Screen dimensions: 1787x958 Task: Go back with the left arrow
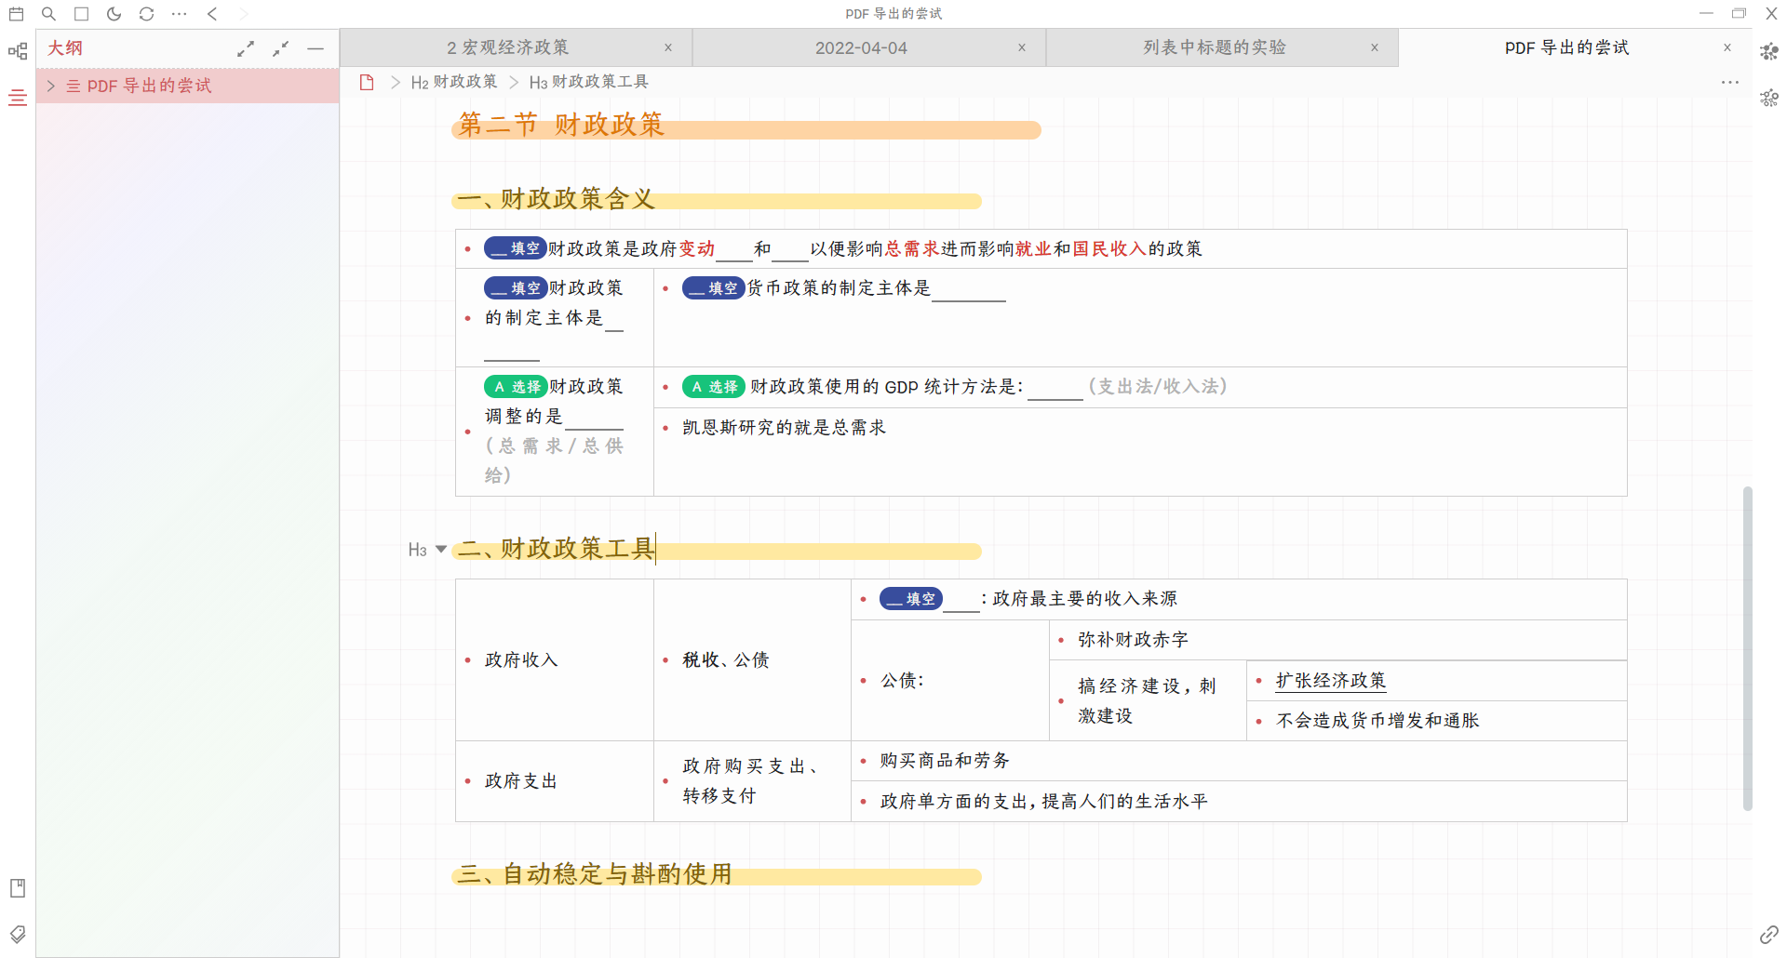coord(212,14)
